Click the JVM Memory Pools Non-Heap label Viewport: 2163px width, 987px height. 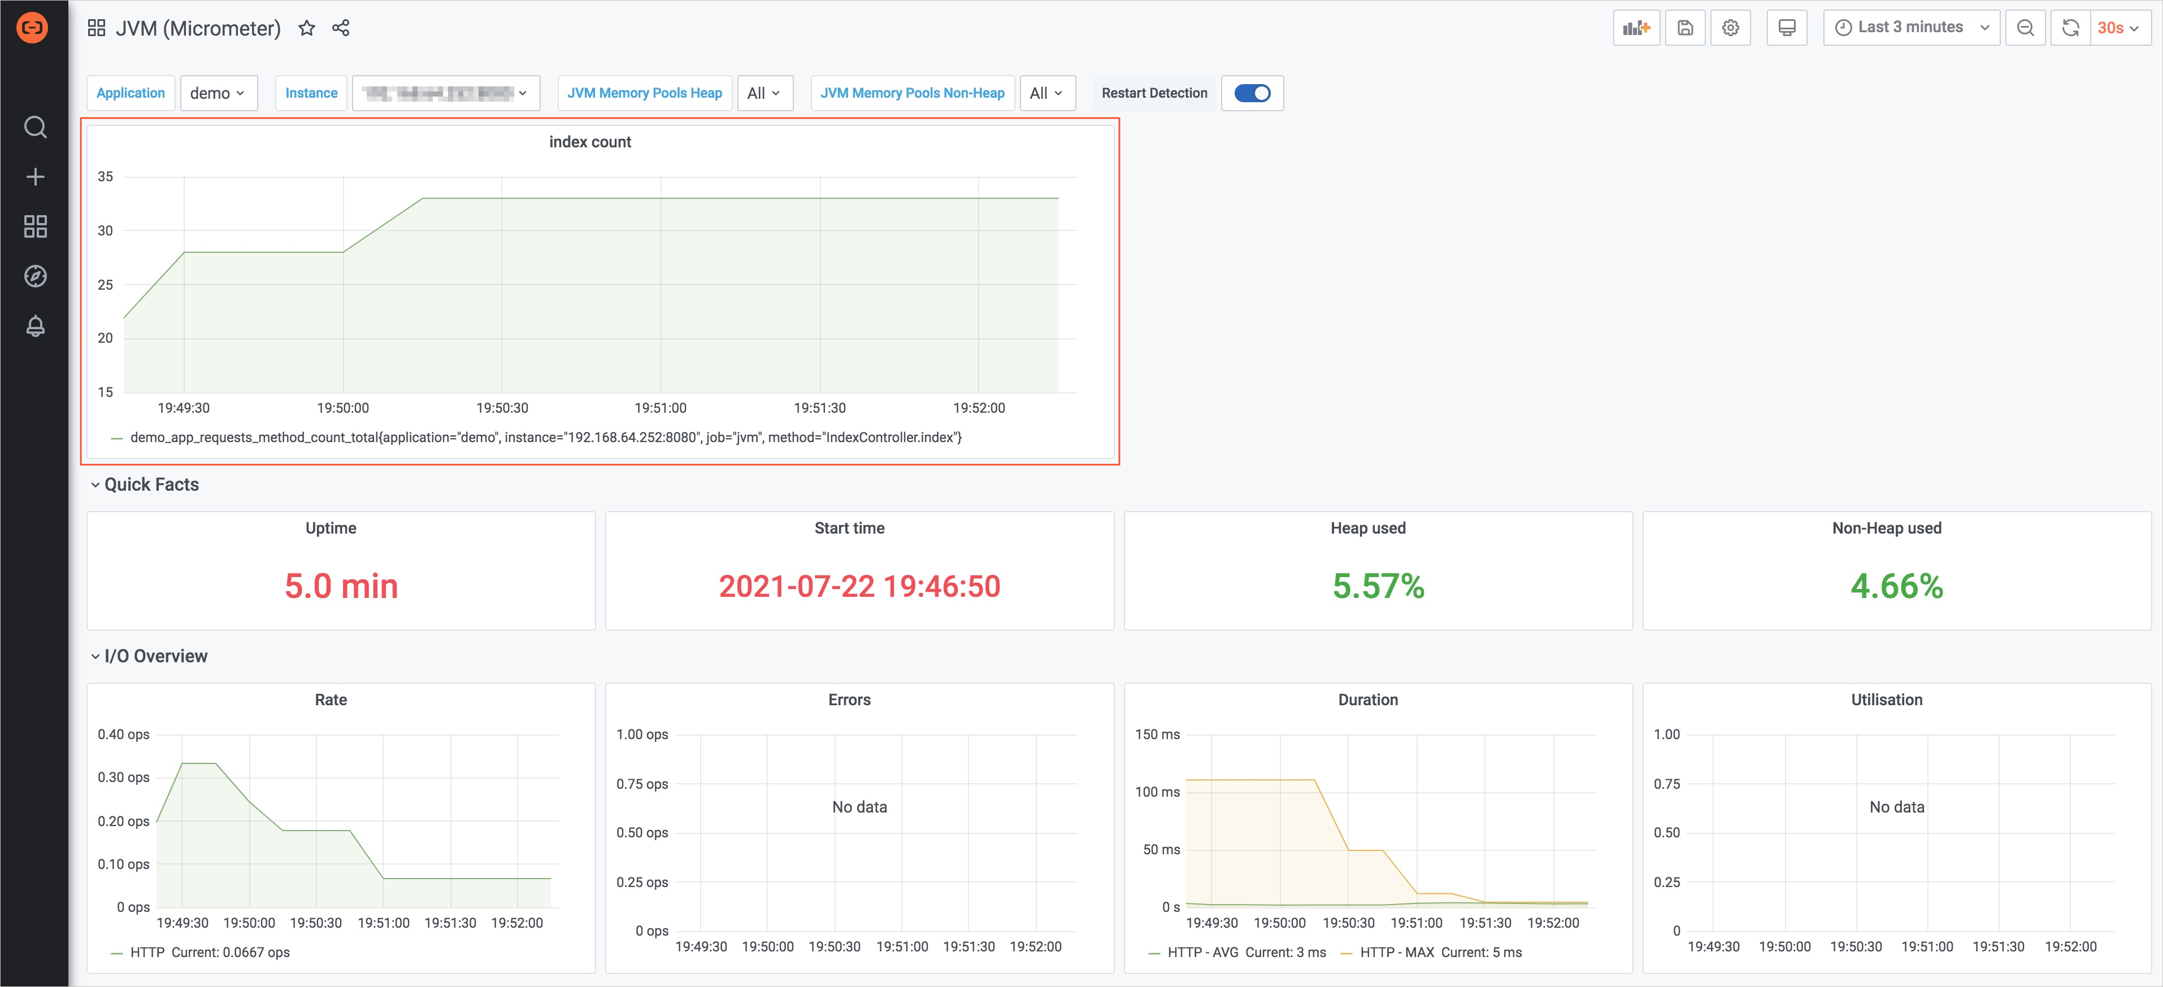click(913, 93)
